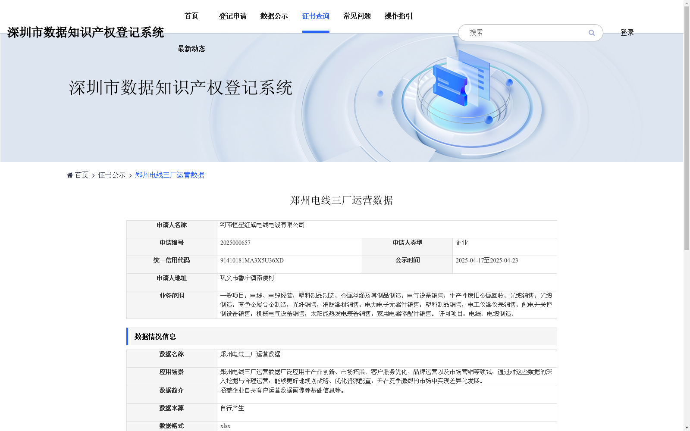Screen dimensions: 690x431
Task: Click the 首页 text in the breadcrumb
Action: click(x=82, y=175)
